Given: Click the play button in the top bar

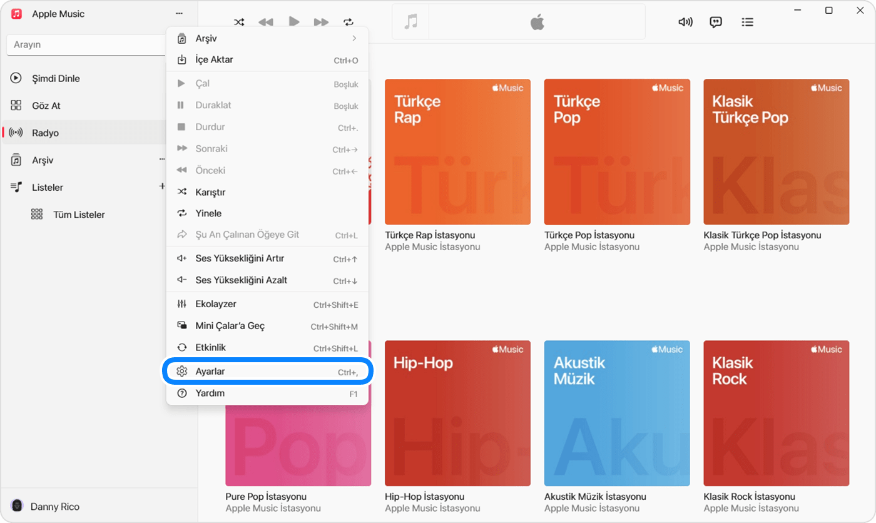Looking at the screenshot, I should pos(293,21).
